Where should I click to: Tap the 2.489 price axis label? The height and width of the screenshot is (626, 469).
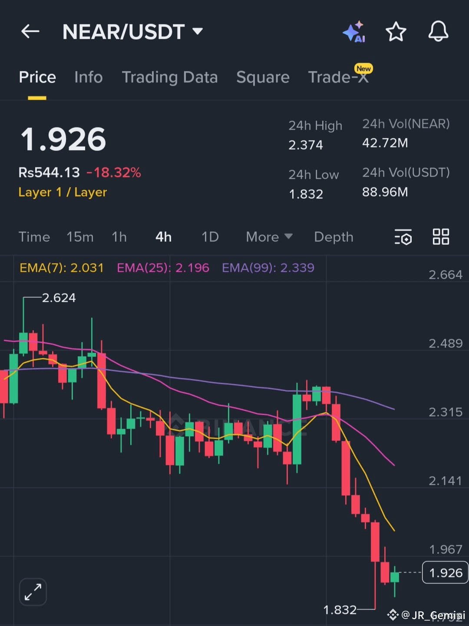click(x=446, y=343)
